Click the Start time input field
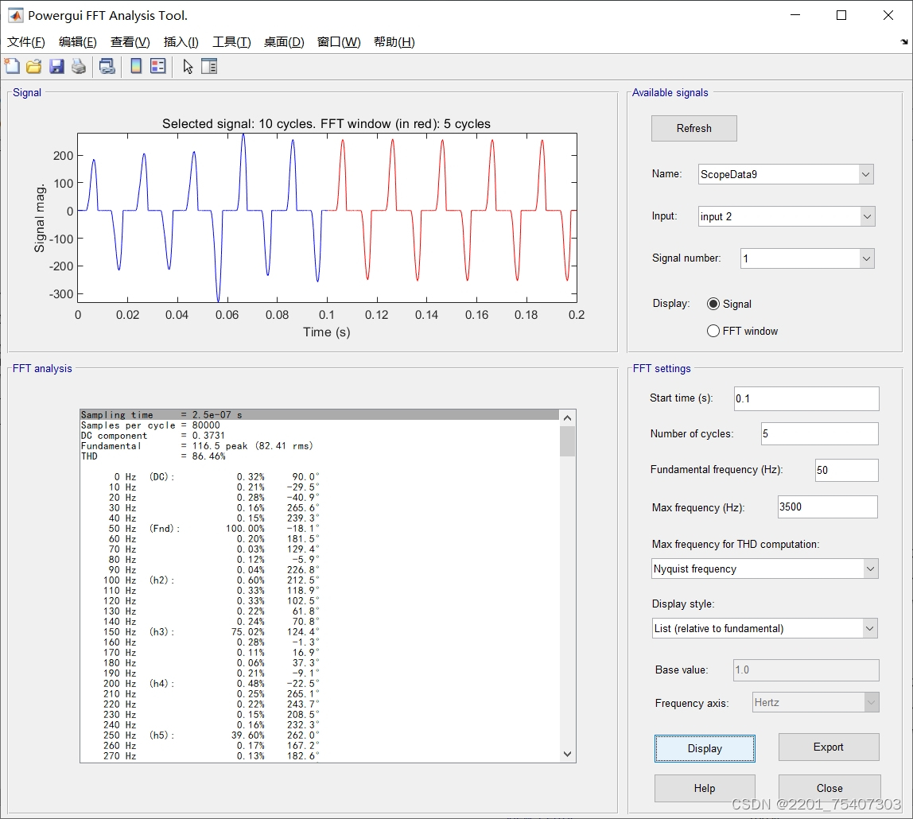 coord(806,398)
